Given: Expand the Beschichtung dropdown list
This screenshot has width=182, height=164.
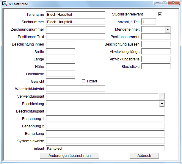Looking at the screenshot, I should click(162, 104).
